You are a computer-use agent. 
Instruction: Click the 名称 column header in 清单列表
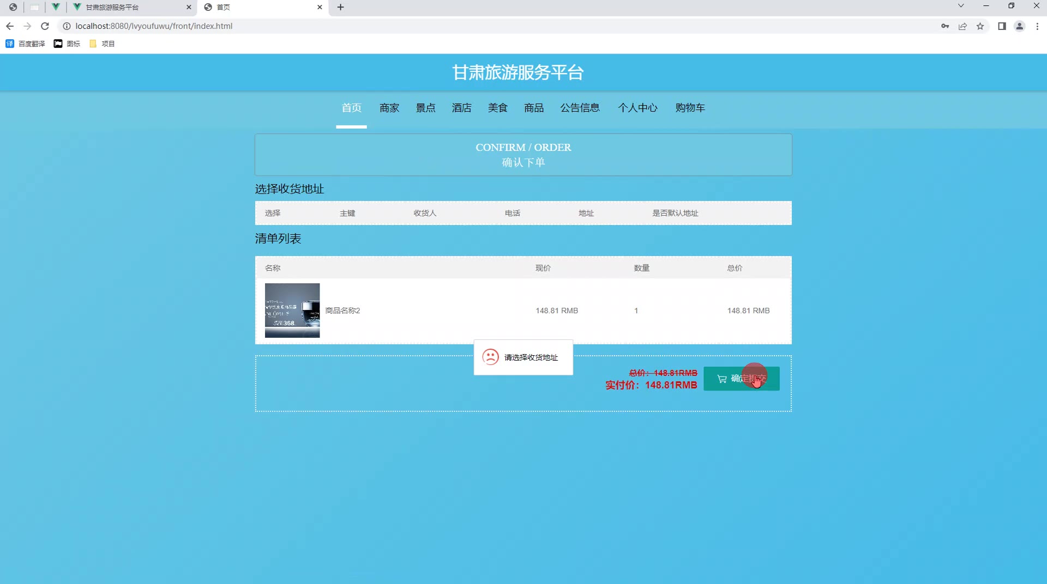273,268
